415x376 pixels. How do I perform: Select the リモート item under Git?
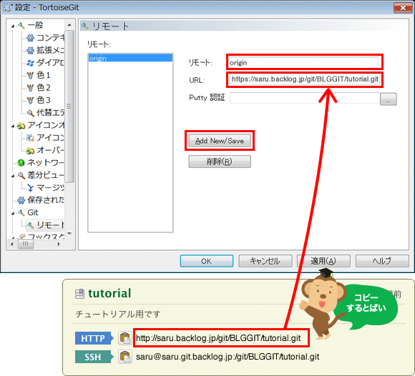click(45, 225)
